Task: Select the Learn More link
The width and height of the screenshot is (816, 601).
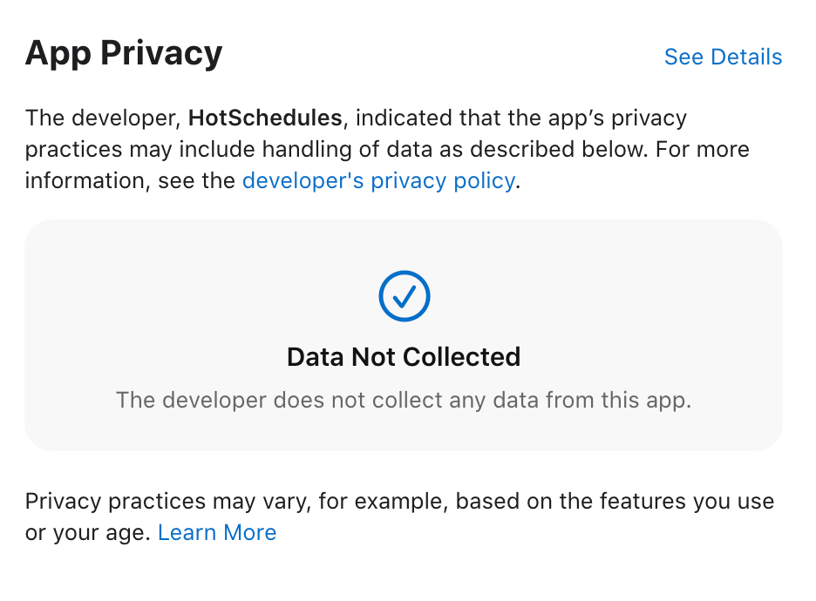Action: point(216,532)
